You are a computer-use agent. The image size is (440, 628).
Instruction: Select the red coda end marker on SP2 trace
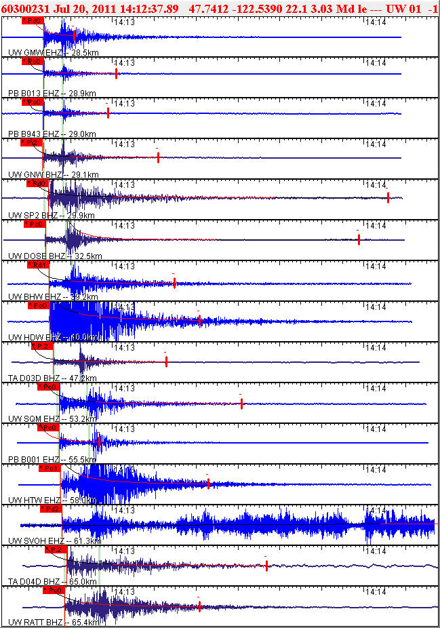coord(388,197)
